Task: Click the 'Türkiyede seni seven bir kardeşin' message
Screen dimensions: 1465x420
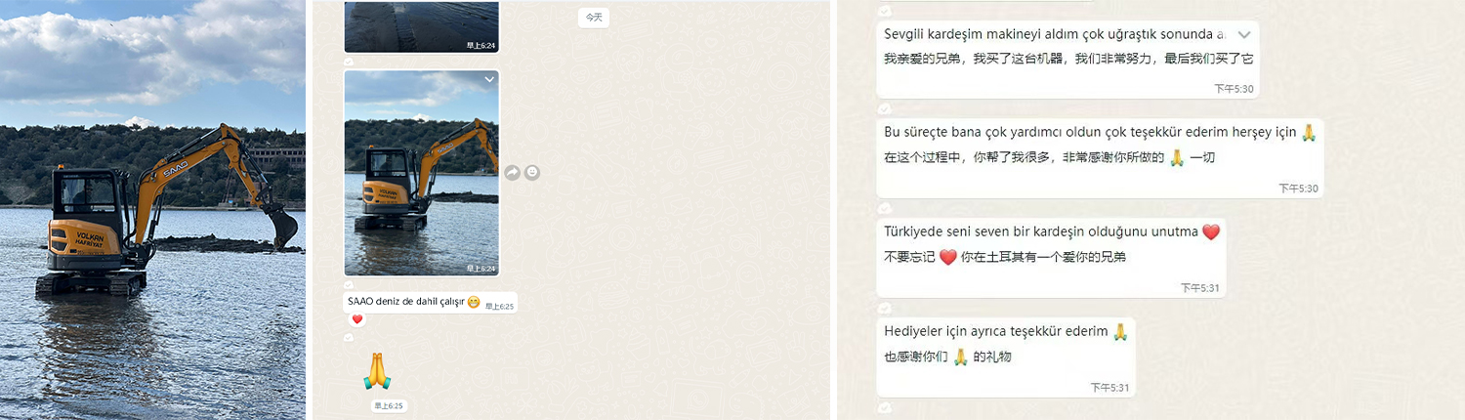Action: coord(1041,232)
